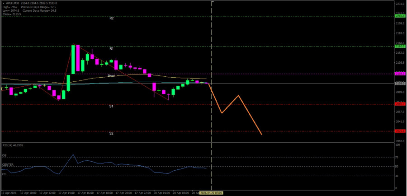Screen dimensions: 407x196
Task: Click the S1 support level label
Action: [111, 106]
